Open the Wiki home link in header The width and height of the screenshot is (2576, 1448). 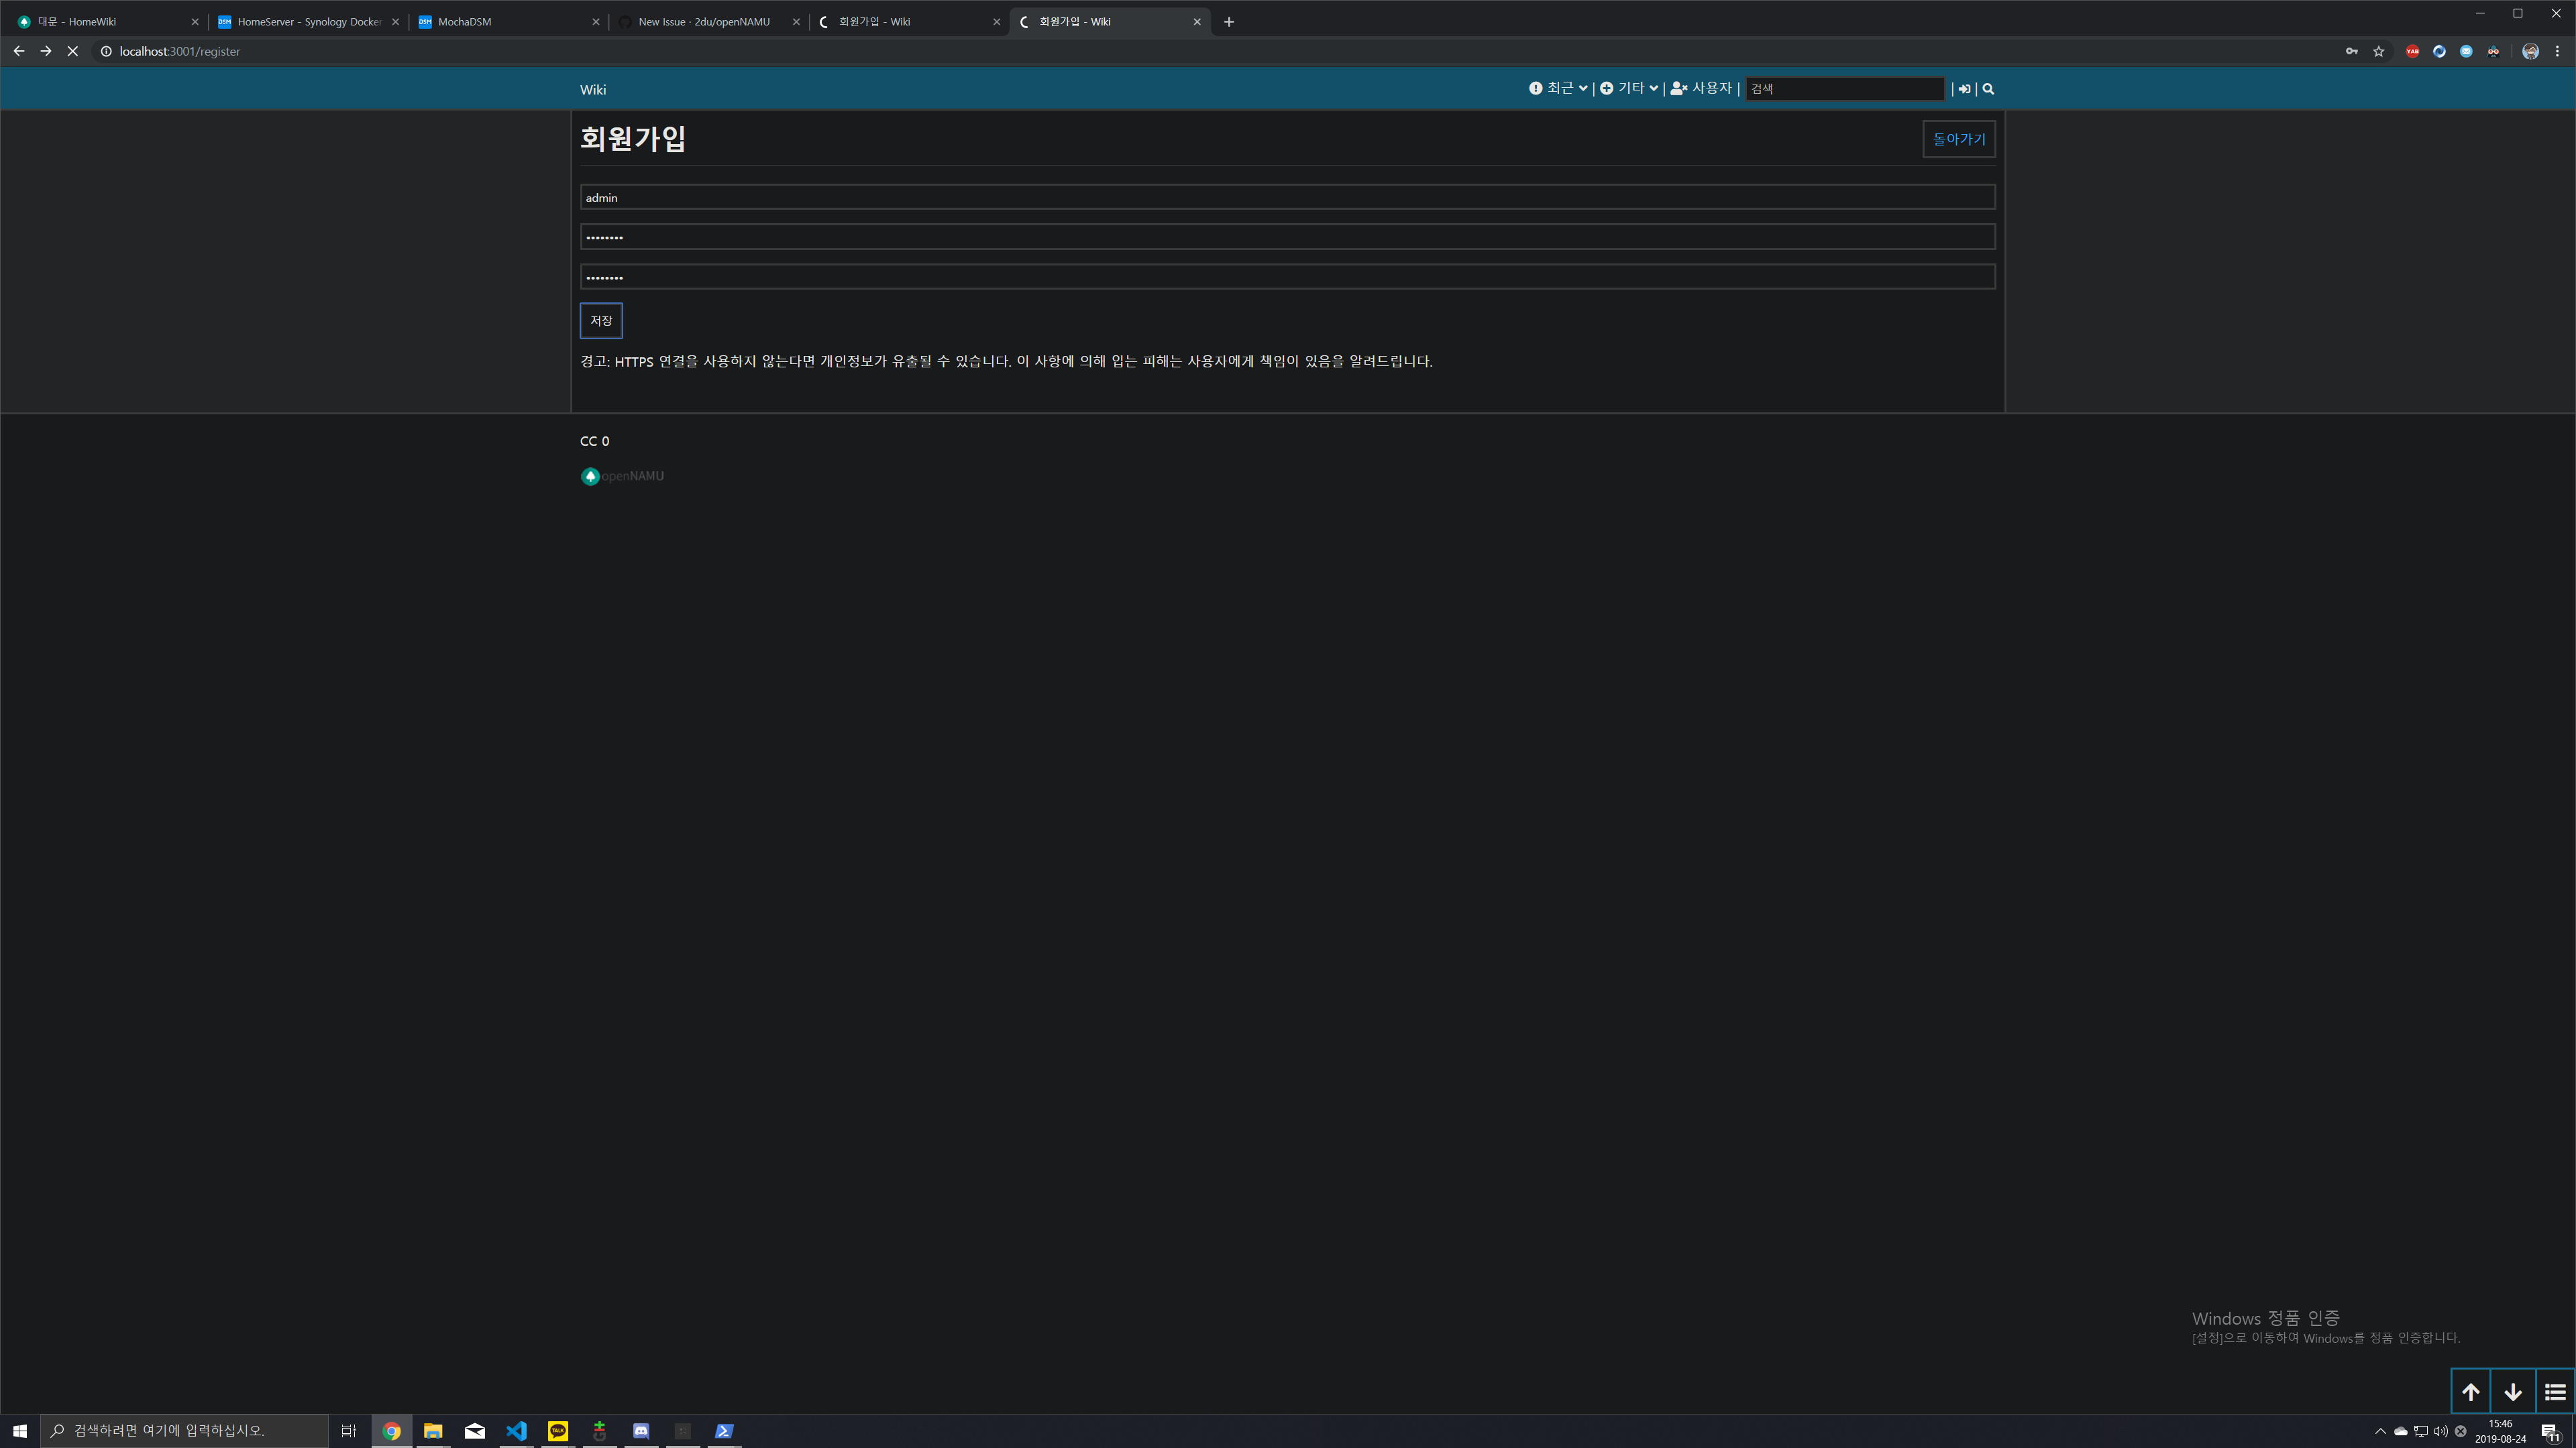tap(593, 90)
